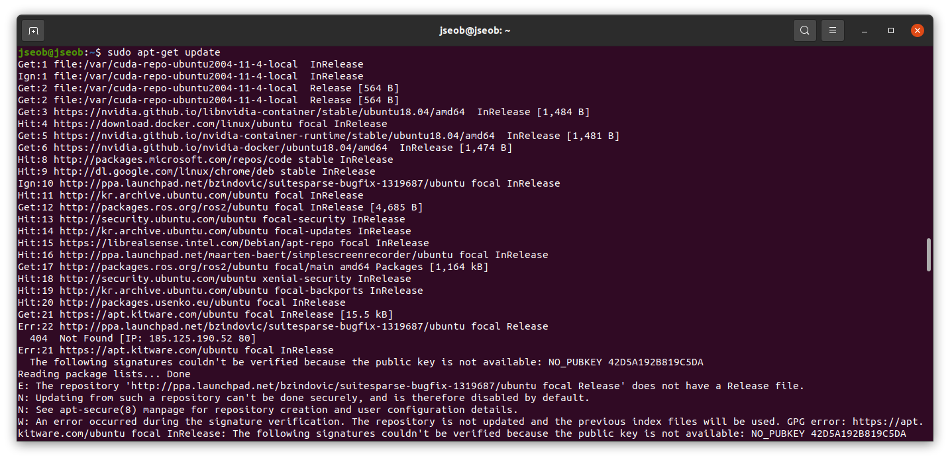This screenshot has width=950, height=460.
Task: Click the Get:21 apt.kitware.com line
Action: click(205, 314)
